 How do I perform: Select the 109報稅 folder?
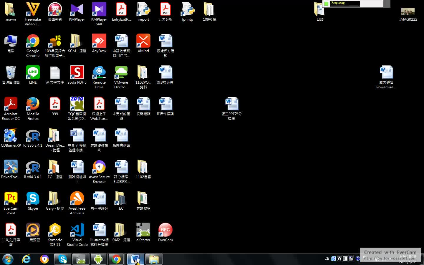[x=209, y=11]
